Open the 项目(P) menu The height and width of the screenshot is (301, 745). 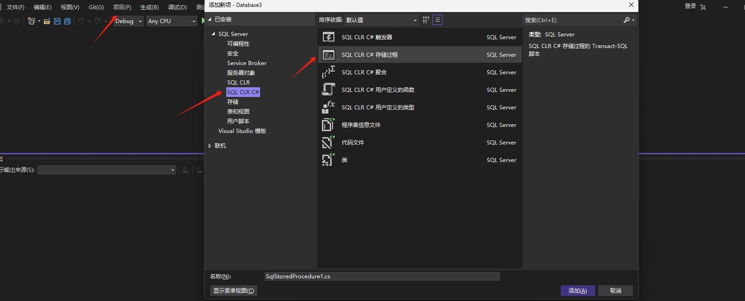tap(122, 7)
